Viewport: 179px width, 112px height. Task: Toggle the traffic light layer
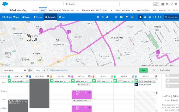tap(132, 17)
